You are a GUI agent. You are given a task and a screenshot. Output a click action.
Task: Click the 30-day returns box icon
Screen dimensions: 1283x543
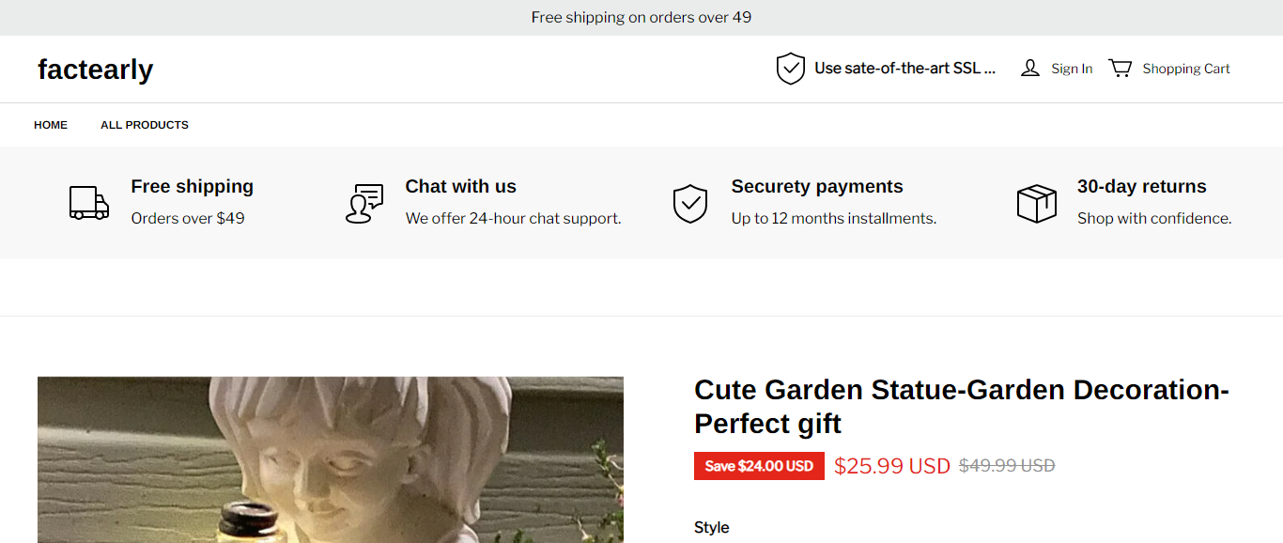tap(1037, 203)
